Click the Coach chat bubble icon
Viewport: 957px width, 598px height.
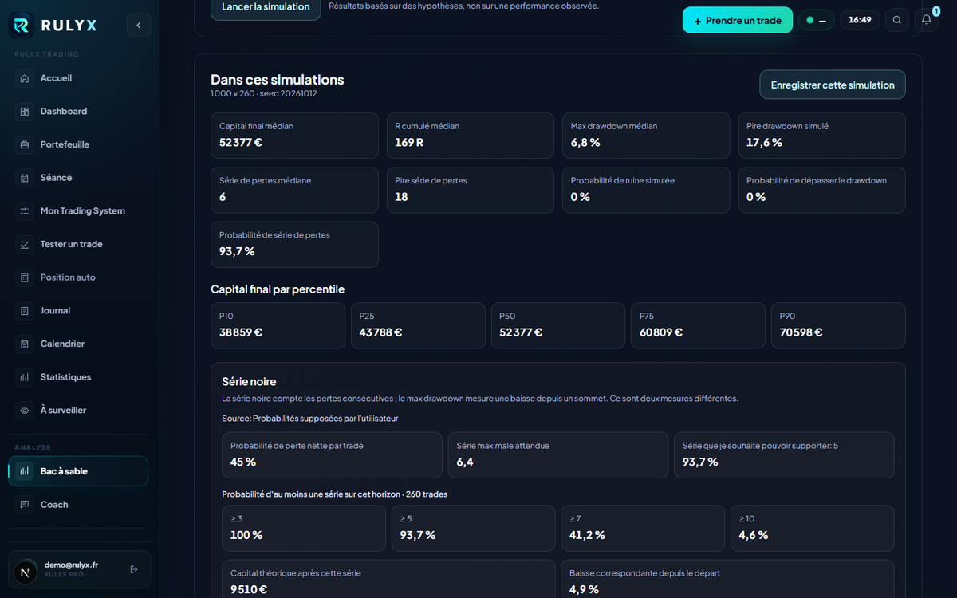coord(25,505)
